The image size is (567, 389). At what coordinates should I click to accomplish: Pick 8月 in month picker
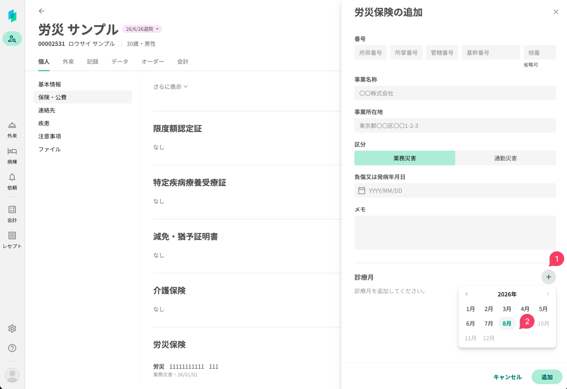coord(507,323)
